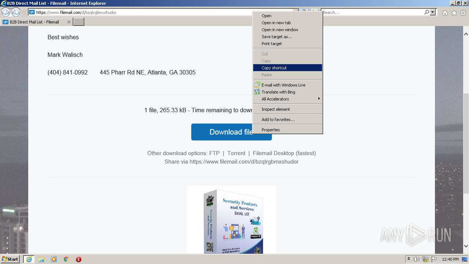Image resolution: width=469 pixels, height=264 pixels.
Task: Open All Accelerators submenu
Action: (x=288, y=99)
